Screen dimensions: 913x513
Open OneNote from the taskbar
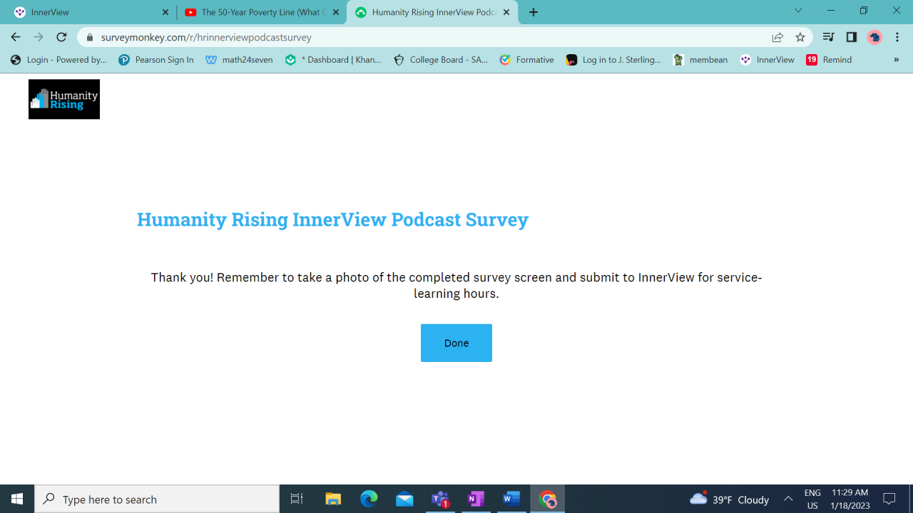(x=476, y=499)
